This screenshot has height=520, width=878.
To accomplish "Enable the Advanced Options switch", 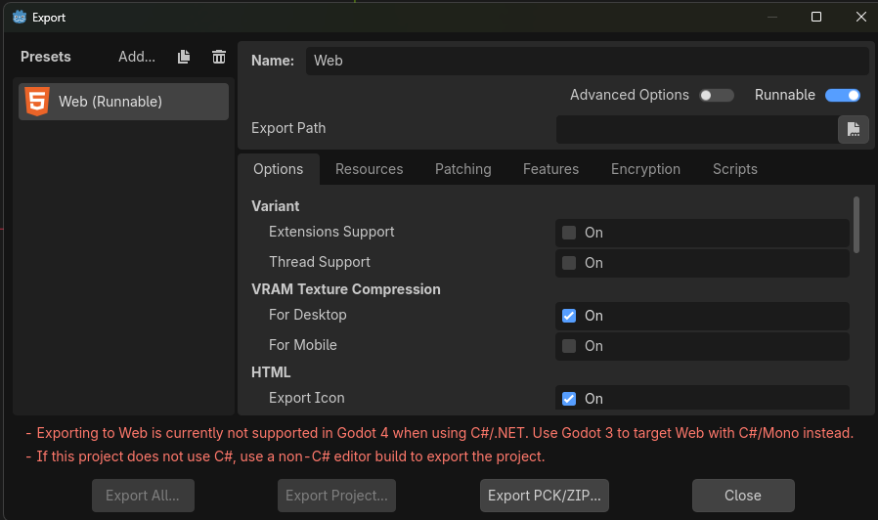I will [x=716, y=95].
